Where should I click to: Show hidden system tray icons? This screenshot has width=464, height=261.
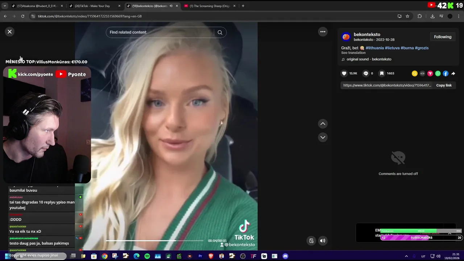[x=406, y=256]
